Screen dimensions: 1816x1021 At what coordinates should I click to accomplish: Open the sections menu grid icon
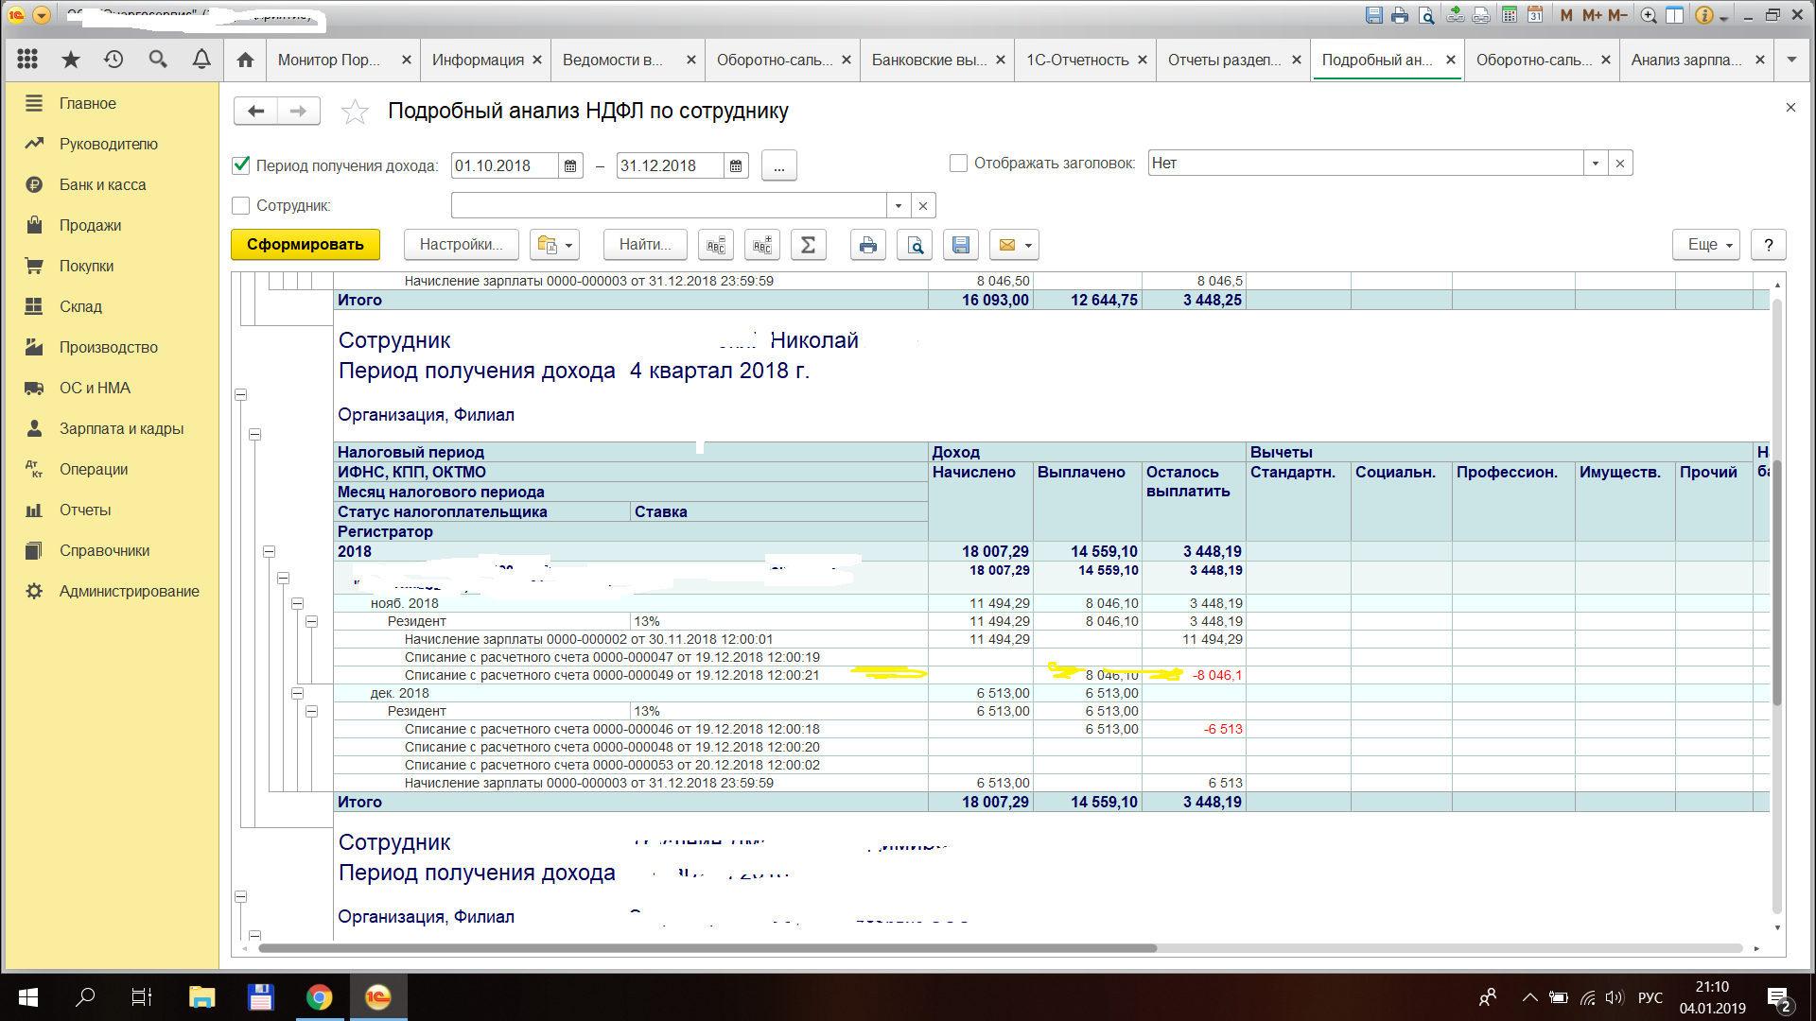pyautogui.click(x=27, y=60)
